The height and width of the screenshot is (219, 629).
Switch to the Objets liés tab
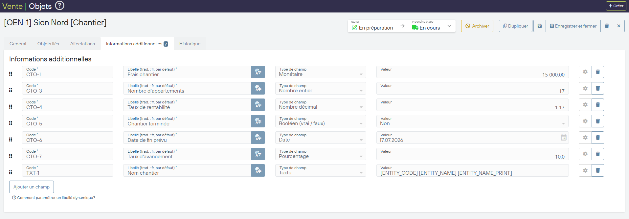click(x=48, y=44)
